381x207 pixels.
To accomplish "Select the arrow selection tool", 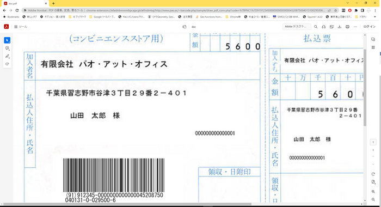I will pyautogui.click(x=7, y=40).
